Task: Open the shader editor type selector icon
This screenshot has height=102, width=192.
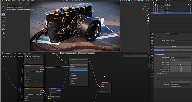Action: tap(3, 53)
